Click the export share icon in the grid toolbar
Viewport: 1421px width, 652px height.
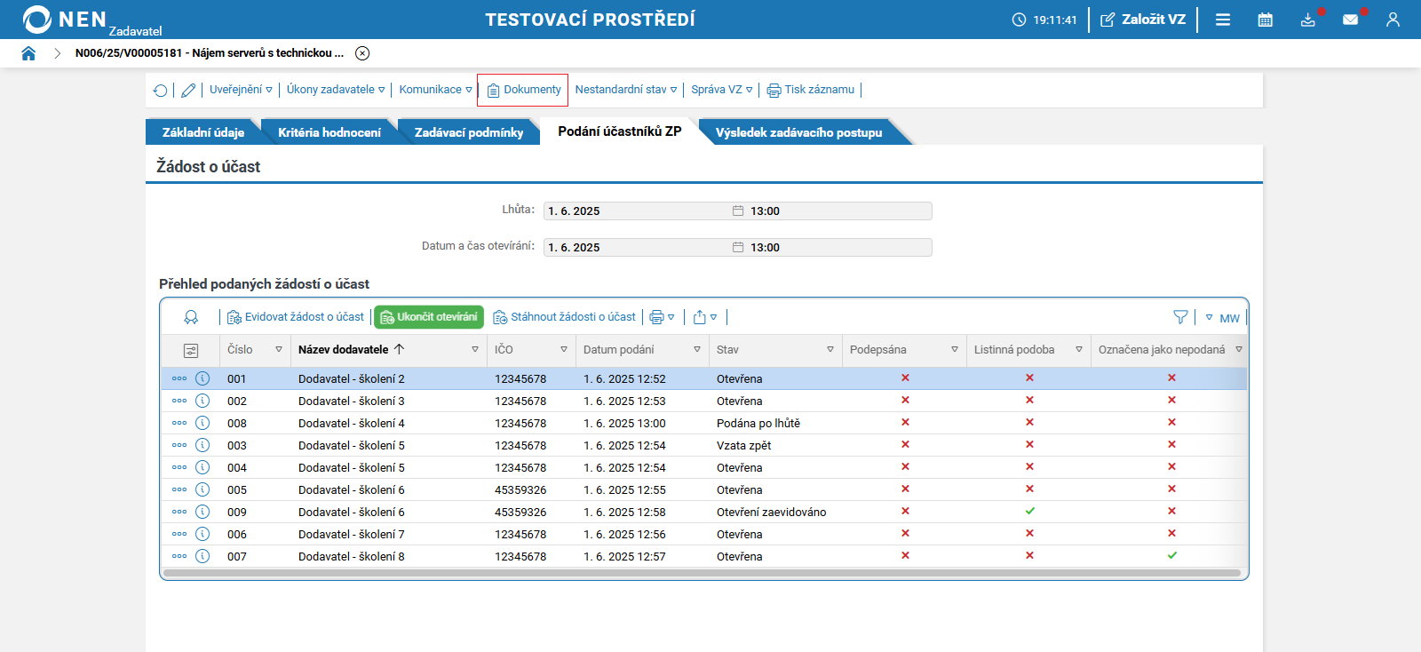coord(700,317)
